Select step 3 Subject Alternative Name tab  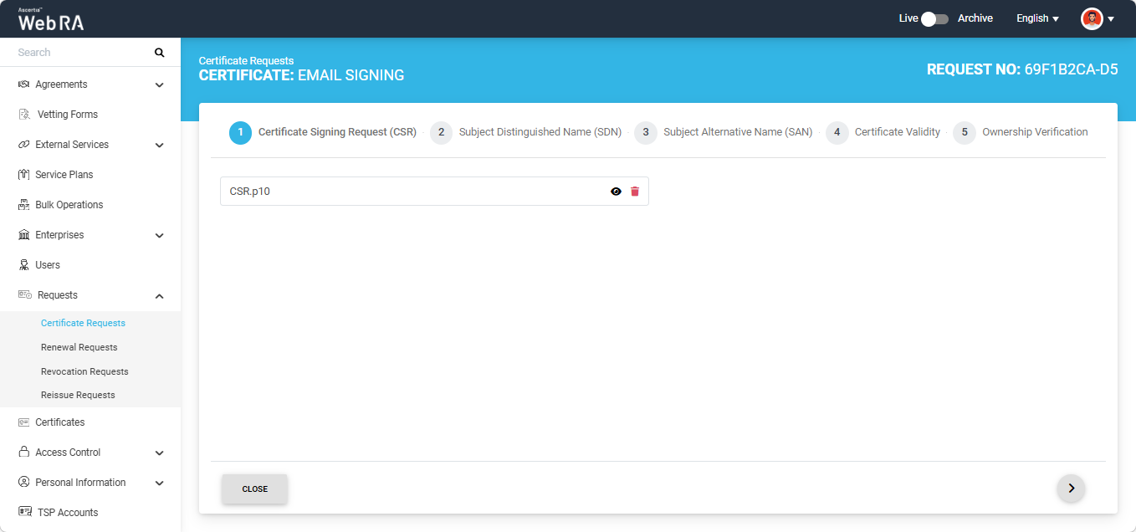pos(724,132)
